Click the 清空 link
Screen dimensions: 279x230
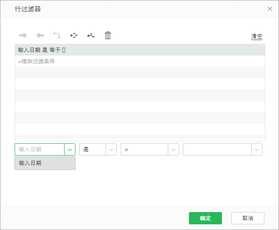point(256,36)
